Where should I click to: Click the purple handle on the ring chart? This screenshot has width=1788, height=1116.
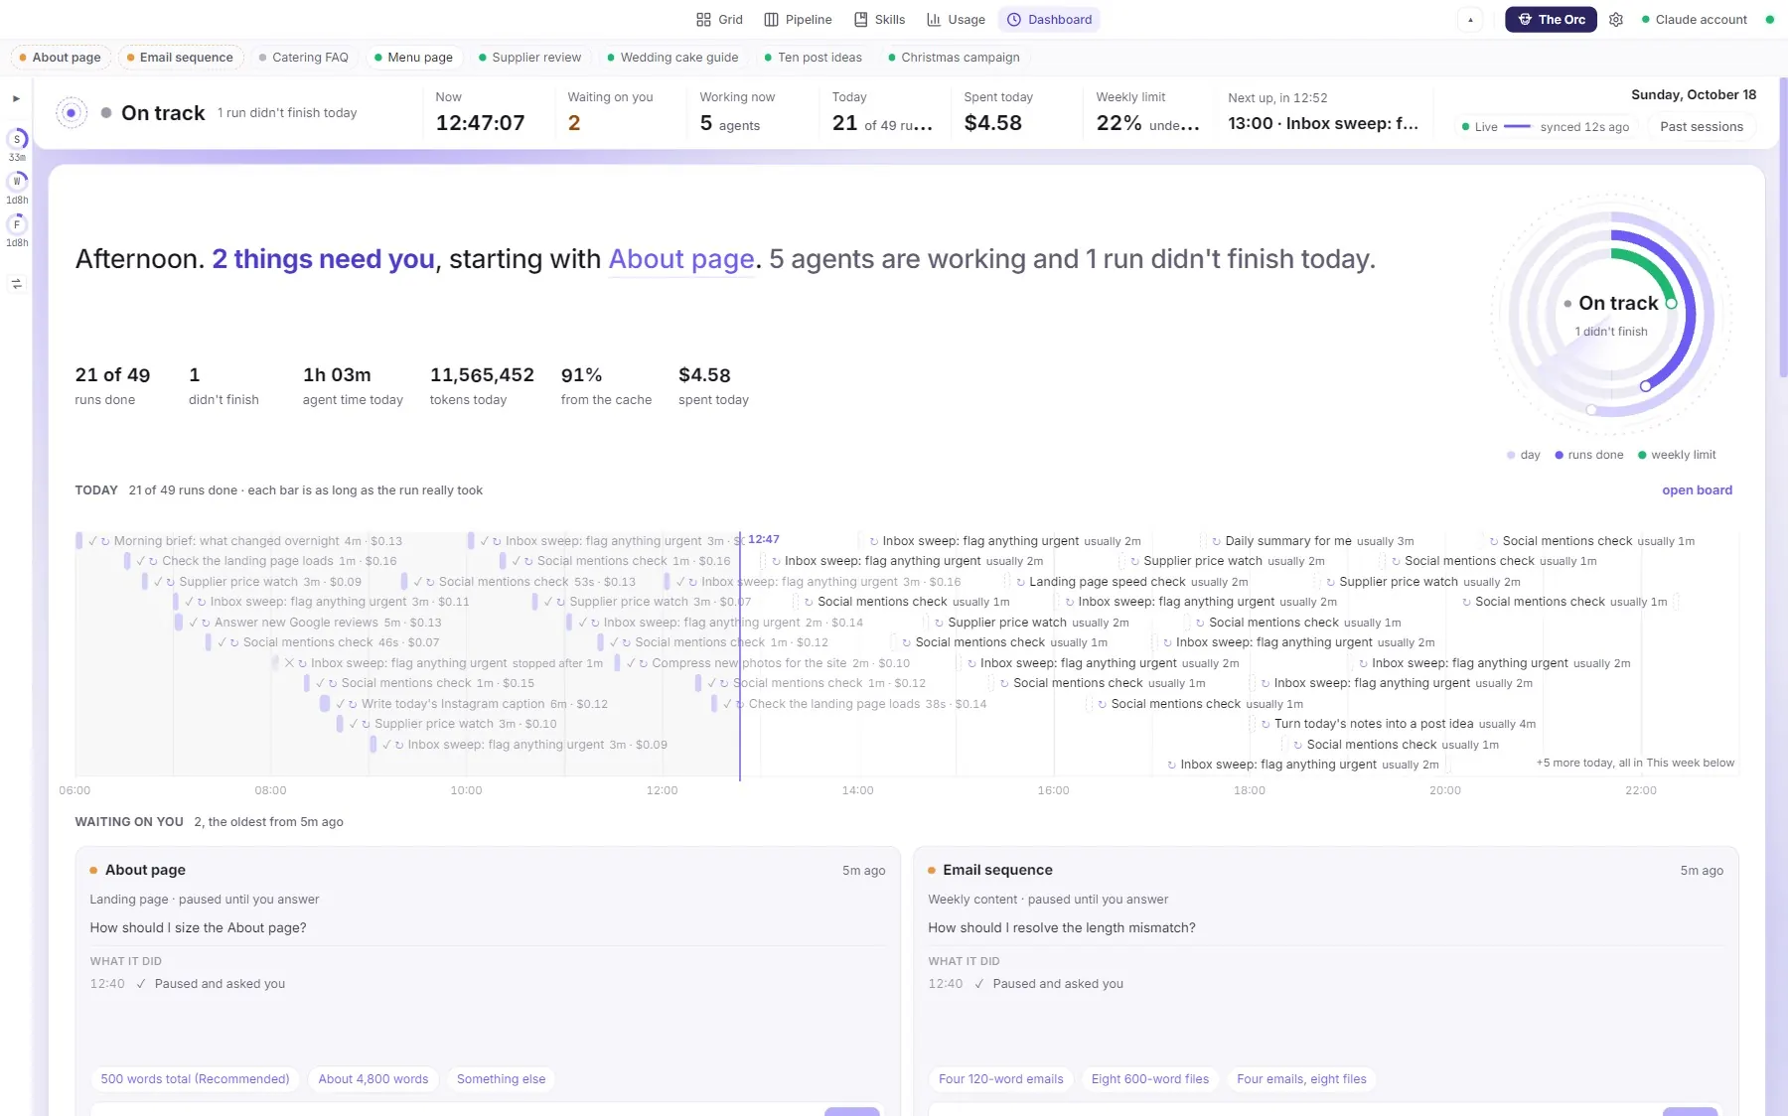[x=1645, y=386]
